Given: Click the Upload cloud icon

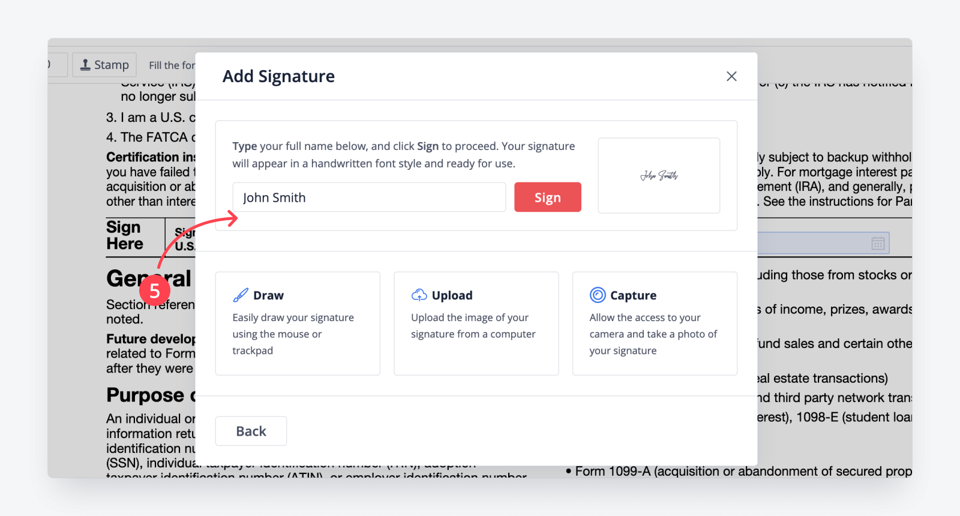Looking at the screenshot, I should (x=419, y=295).
